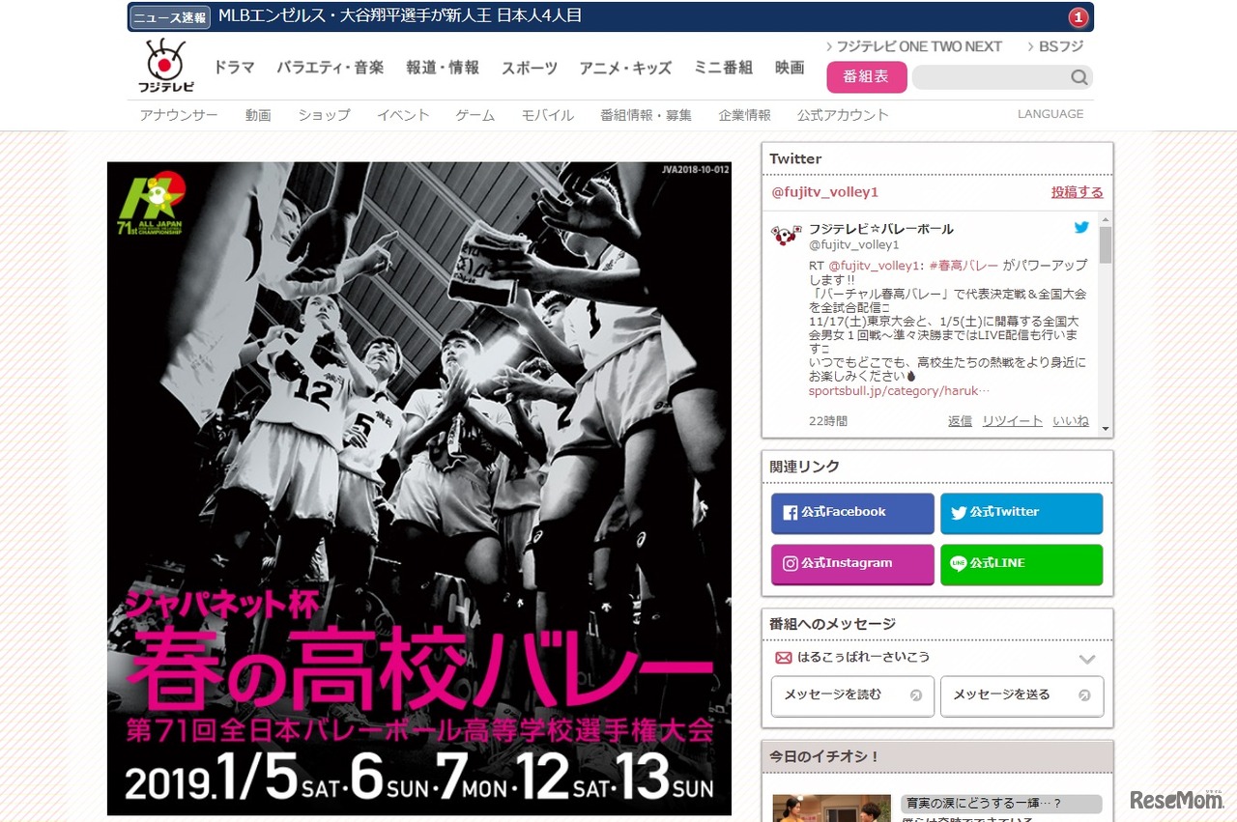Open the ミニ番組 menu

pos(724,68)
